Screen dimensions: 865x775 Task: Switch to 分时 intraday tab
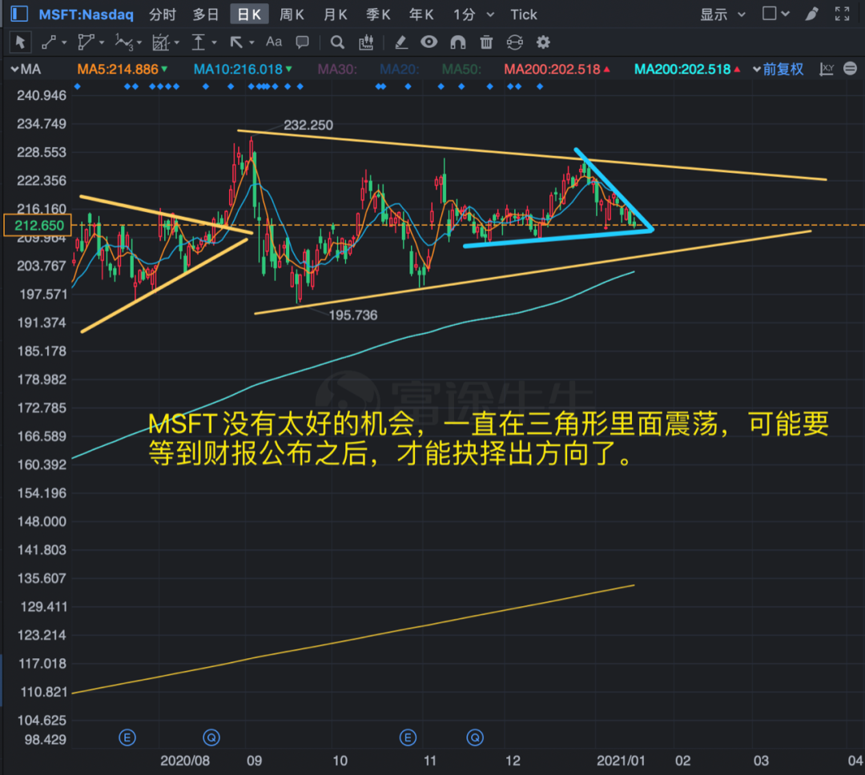[162, 14]
